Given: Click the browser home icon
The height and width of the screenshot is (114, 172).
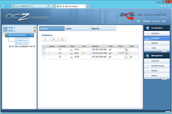Looking at the screenshot, I should (x=162, y=6).
